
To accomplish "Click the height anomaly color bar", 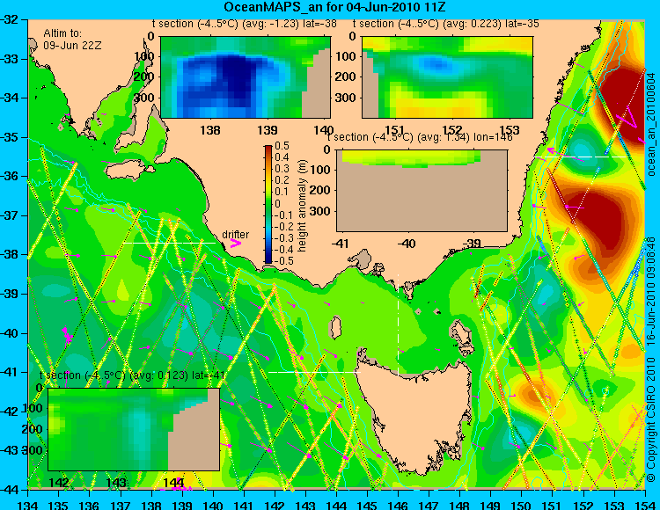I will click(x=268, y=205).
